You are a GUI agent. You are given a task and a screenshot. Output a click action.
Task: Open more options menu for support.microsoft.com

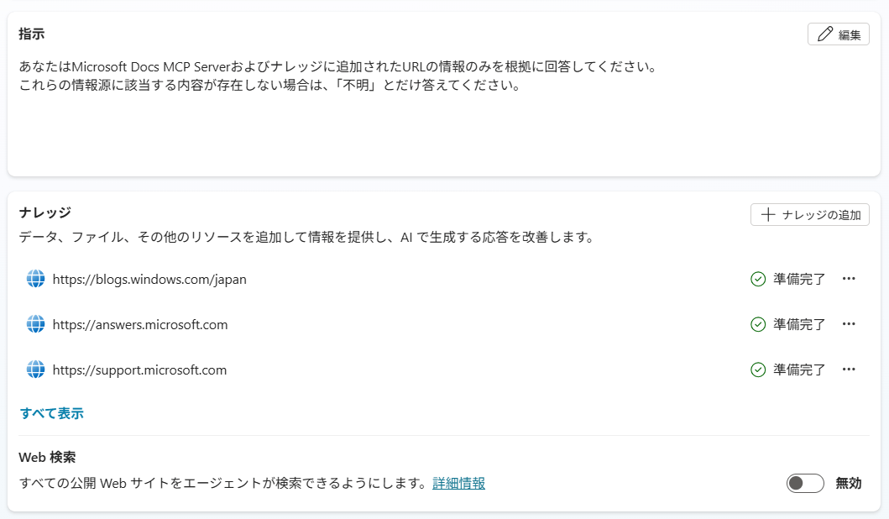point(849,370)
